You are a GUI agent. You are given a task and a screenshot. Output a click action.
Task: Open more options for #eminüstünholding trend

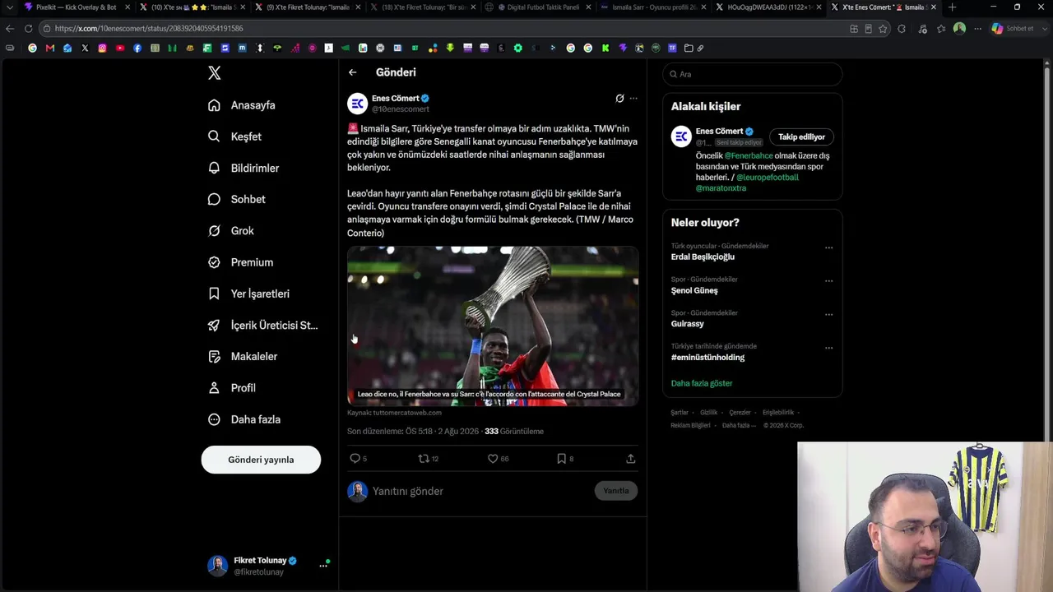click(828, 348)
